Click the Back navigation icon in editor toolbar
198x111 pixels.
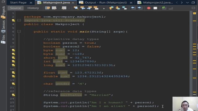(54, 8)
